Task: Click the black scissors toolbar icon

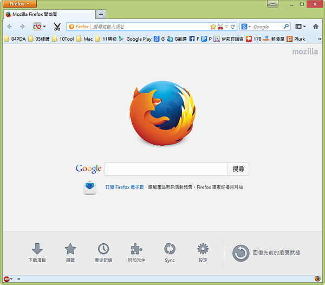Action: [57, 27]
